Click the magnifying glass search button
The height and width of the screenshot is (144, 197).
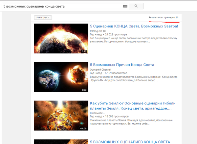137,6
